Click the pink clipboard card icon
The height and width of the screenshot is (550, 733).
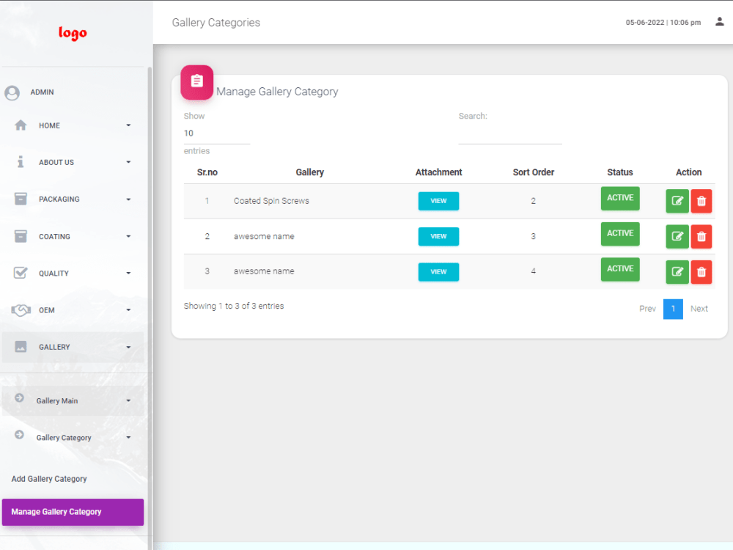tap(196, 81)
